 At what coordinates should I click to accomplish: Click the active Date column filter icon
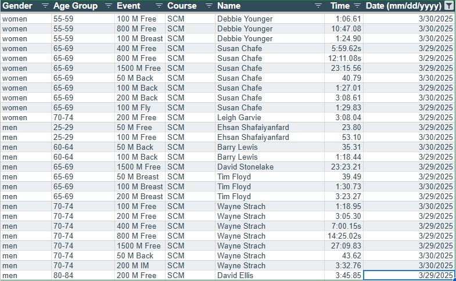[448, 6]
